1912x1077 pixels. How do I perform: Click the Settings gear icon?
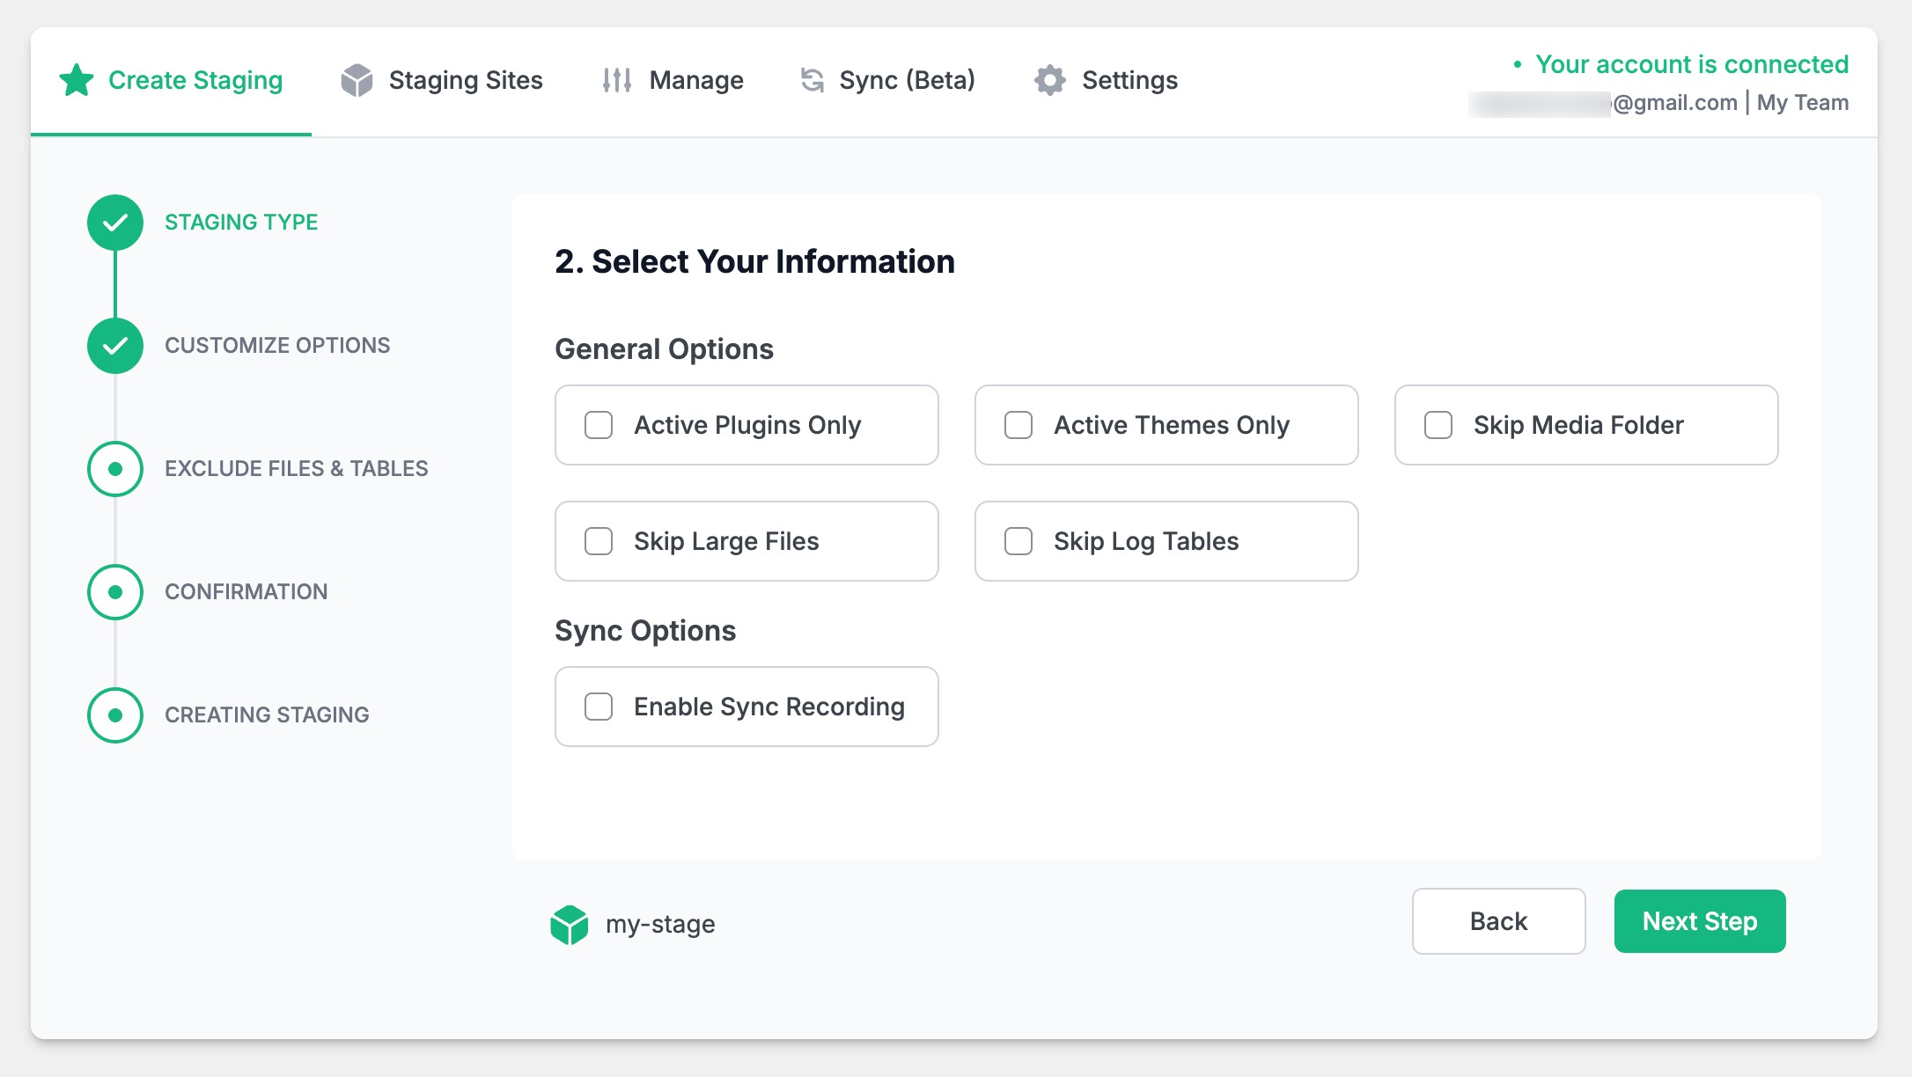[x=1049, y=80]
